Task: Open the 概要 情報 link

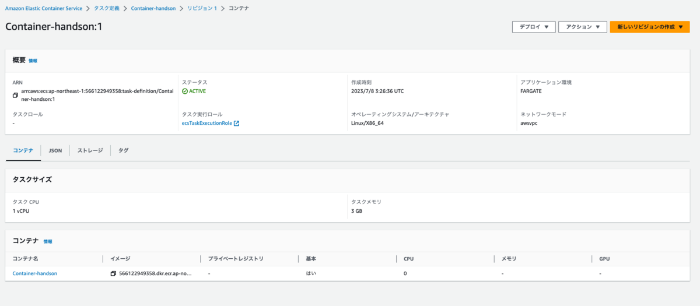Action: [x=33, y=61]
